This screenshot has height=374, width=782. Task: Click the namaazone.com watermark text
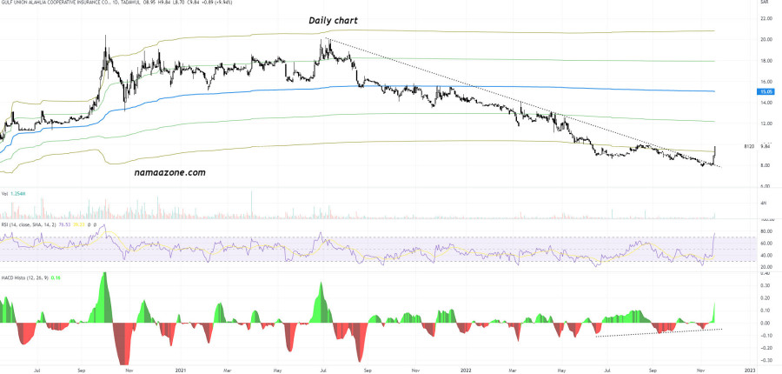click(x=169, y=173)
